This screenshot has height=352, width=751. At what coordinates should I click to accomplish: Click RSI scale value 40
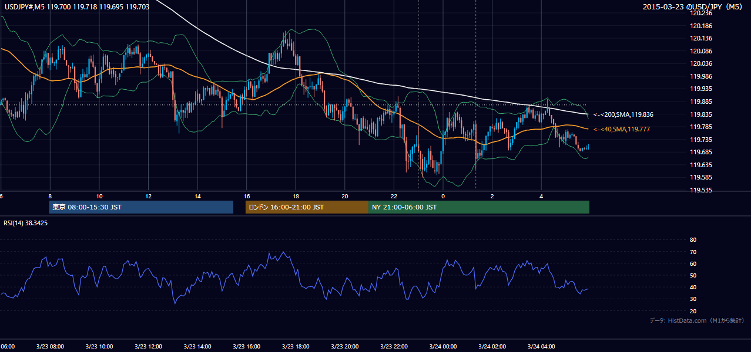pyautogui.click(x=693, y=287)
